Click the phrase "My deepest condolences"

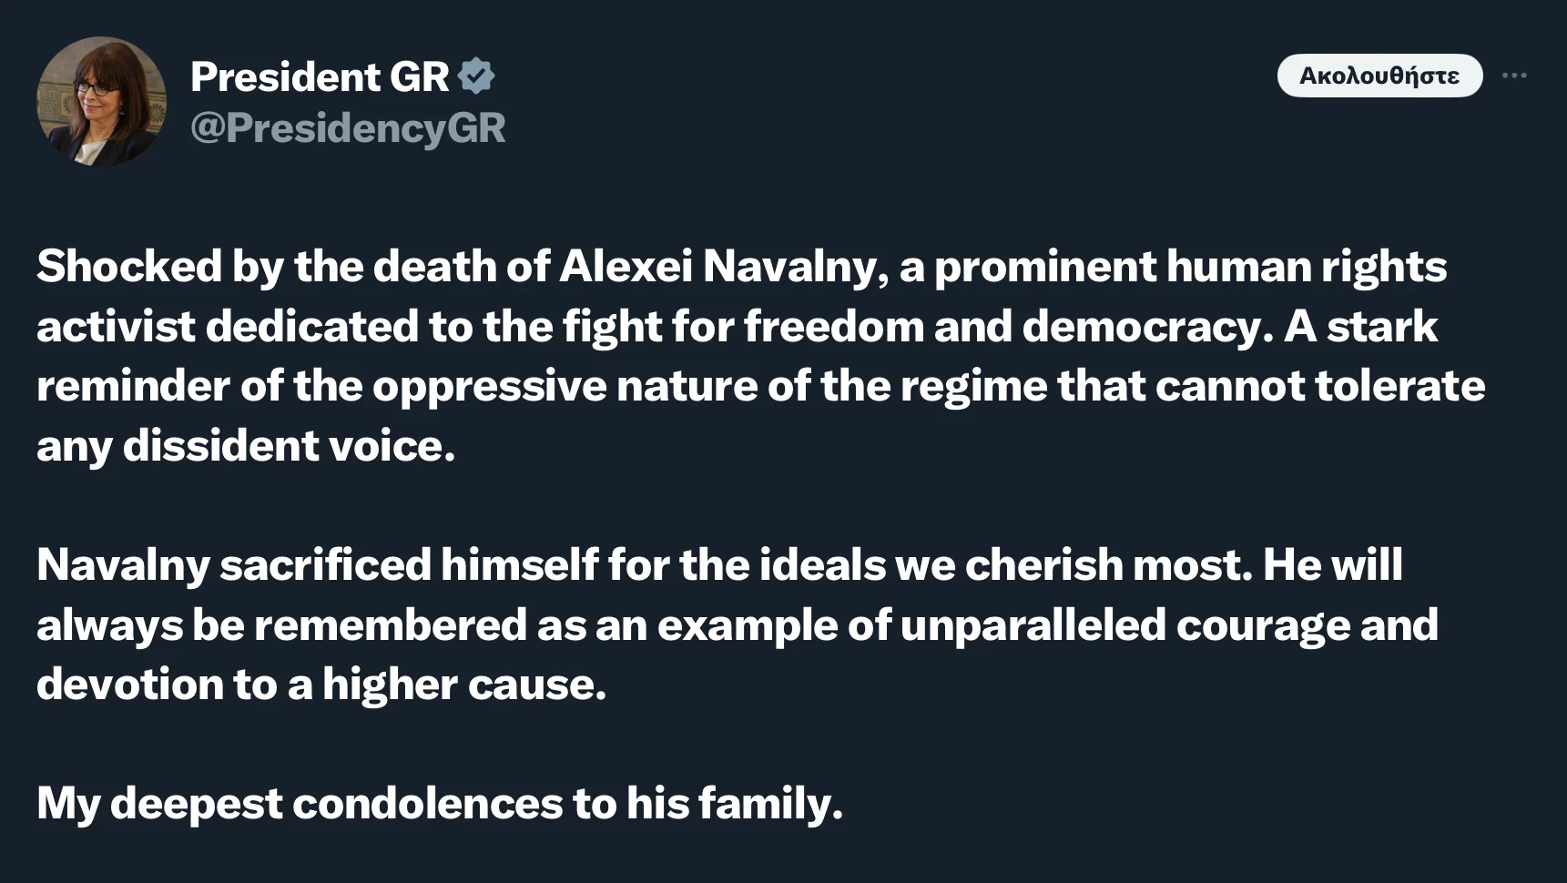pyautogui.click(x=300, y=804)
